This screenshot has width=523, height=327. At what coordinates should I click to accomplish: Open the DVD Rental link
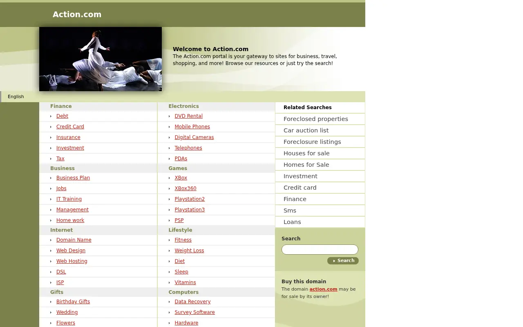click(188, 116)
